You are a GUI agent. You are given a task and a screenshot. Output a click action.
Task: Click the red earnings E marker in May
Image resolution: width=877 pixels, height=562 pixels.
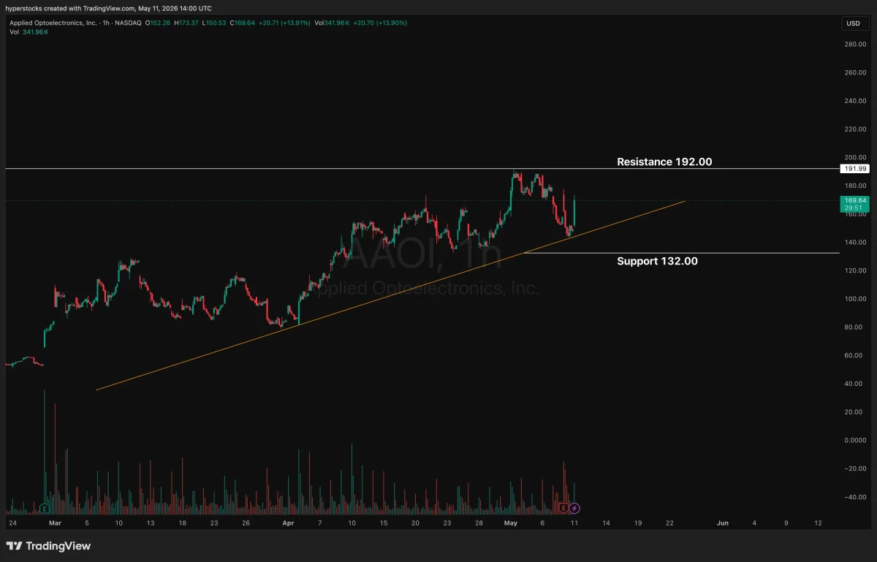click(563, 507)
